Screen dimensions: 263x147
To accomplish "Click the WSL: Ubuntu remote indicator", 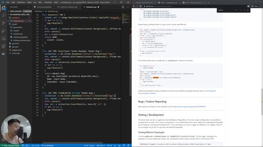I will pyautogui.click(x=10, y=145).
